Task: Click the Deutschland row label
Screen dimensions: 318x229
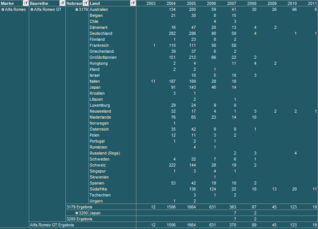Action: [x=101, y=34]
